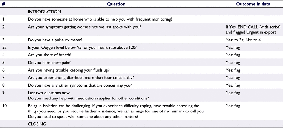Click the other concerning symptoms question
This screenshot has height=128, width=283.
(80, 86)
